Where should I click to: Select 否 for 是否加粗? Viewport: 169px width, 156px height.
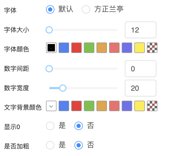point(79,145)
